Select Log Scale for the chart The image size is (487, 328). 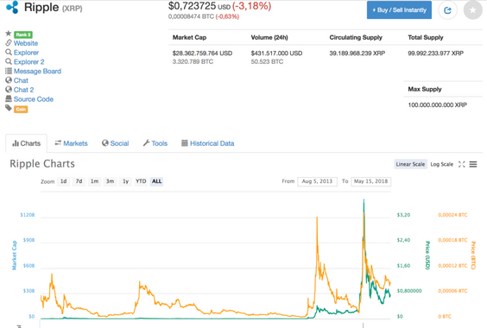coord(441,164)
